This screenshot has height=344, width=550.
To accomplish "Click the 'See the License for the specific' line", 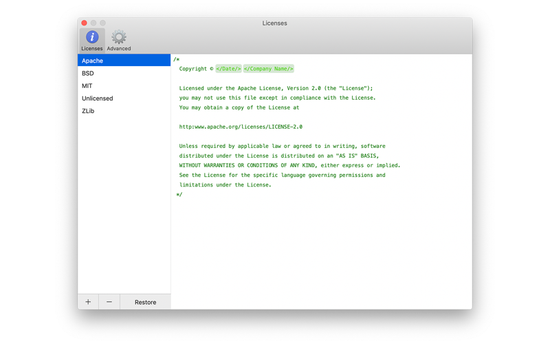I will click(282, 175).
